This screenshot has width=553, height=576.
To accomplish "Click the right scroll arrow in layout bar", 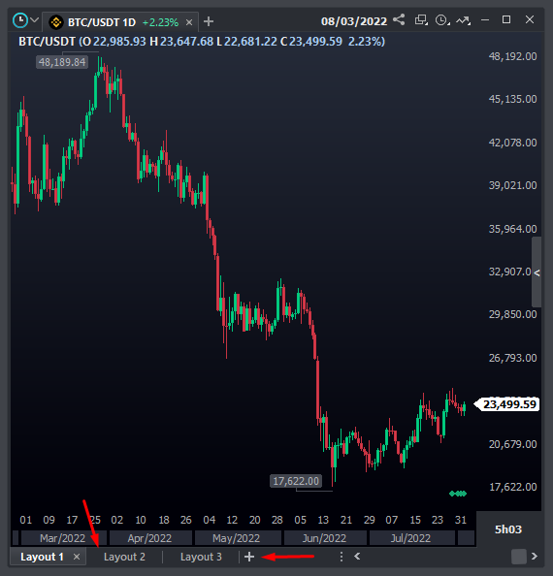I will (535, 557).
